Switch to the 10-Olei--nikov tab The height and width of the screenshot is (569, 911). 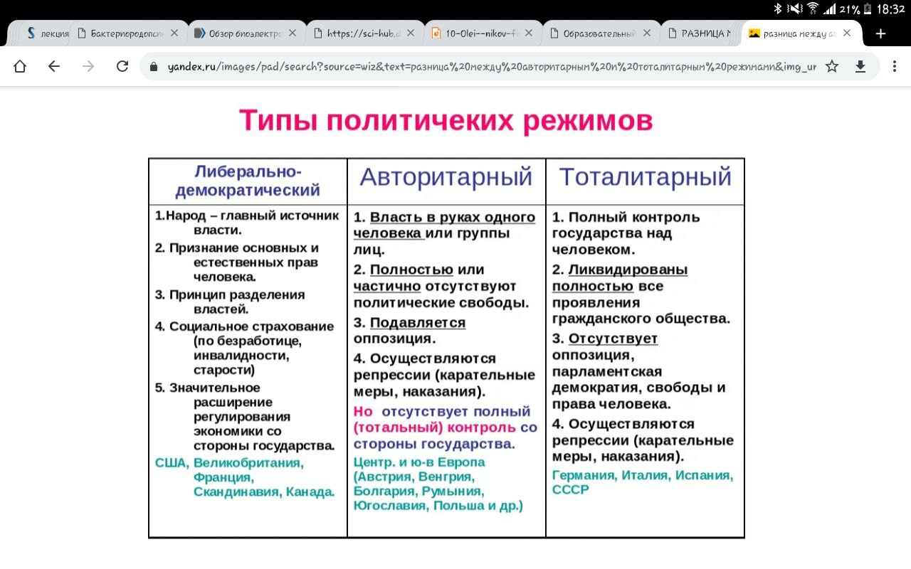[474, 33]
